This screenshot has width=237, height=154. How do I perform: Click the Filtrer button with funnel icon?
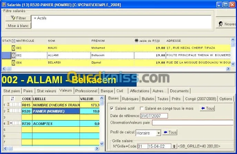[x=18, y=18]
